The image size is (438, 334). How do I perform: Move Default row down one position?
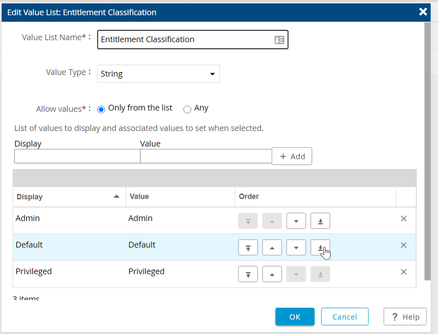296,248
